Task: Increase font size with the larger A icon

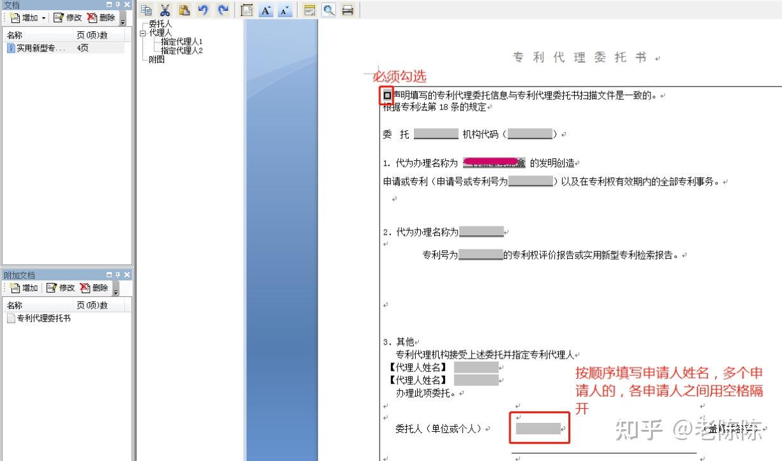Action: click(266, 10)
